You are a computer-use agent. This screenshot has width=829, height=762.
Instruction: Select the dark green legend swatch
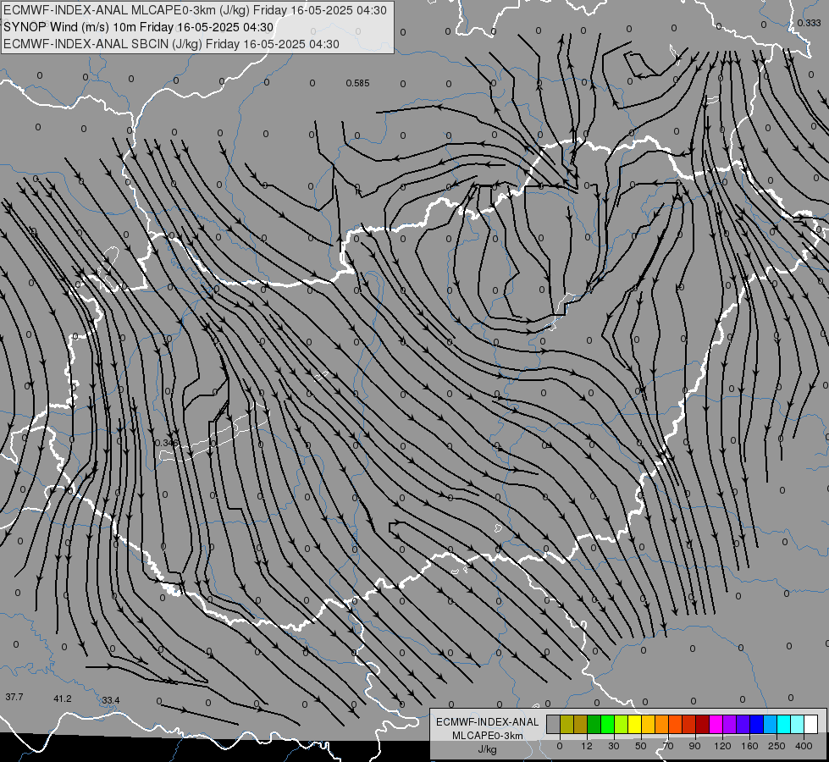[x=594, y=724]
